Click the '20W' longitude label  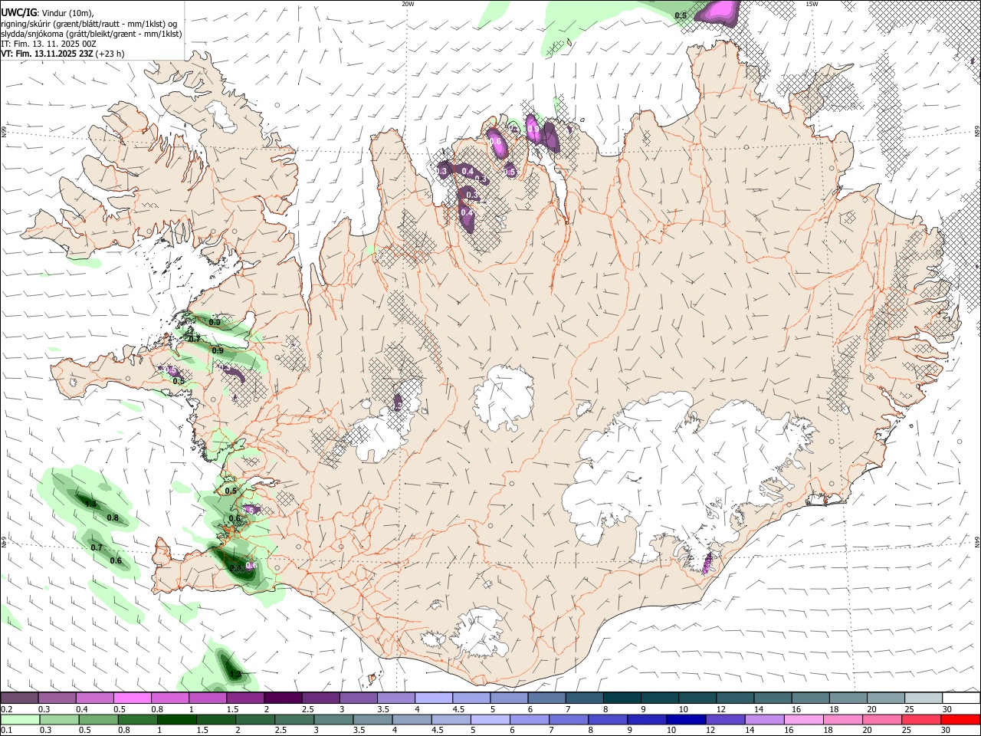click(408, 4)
